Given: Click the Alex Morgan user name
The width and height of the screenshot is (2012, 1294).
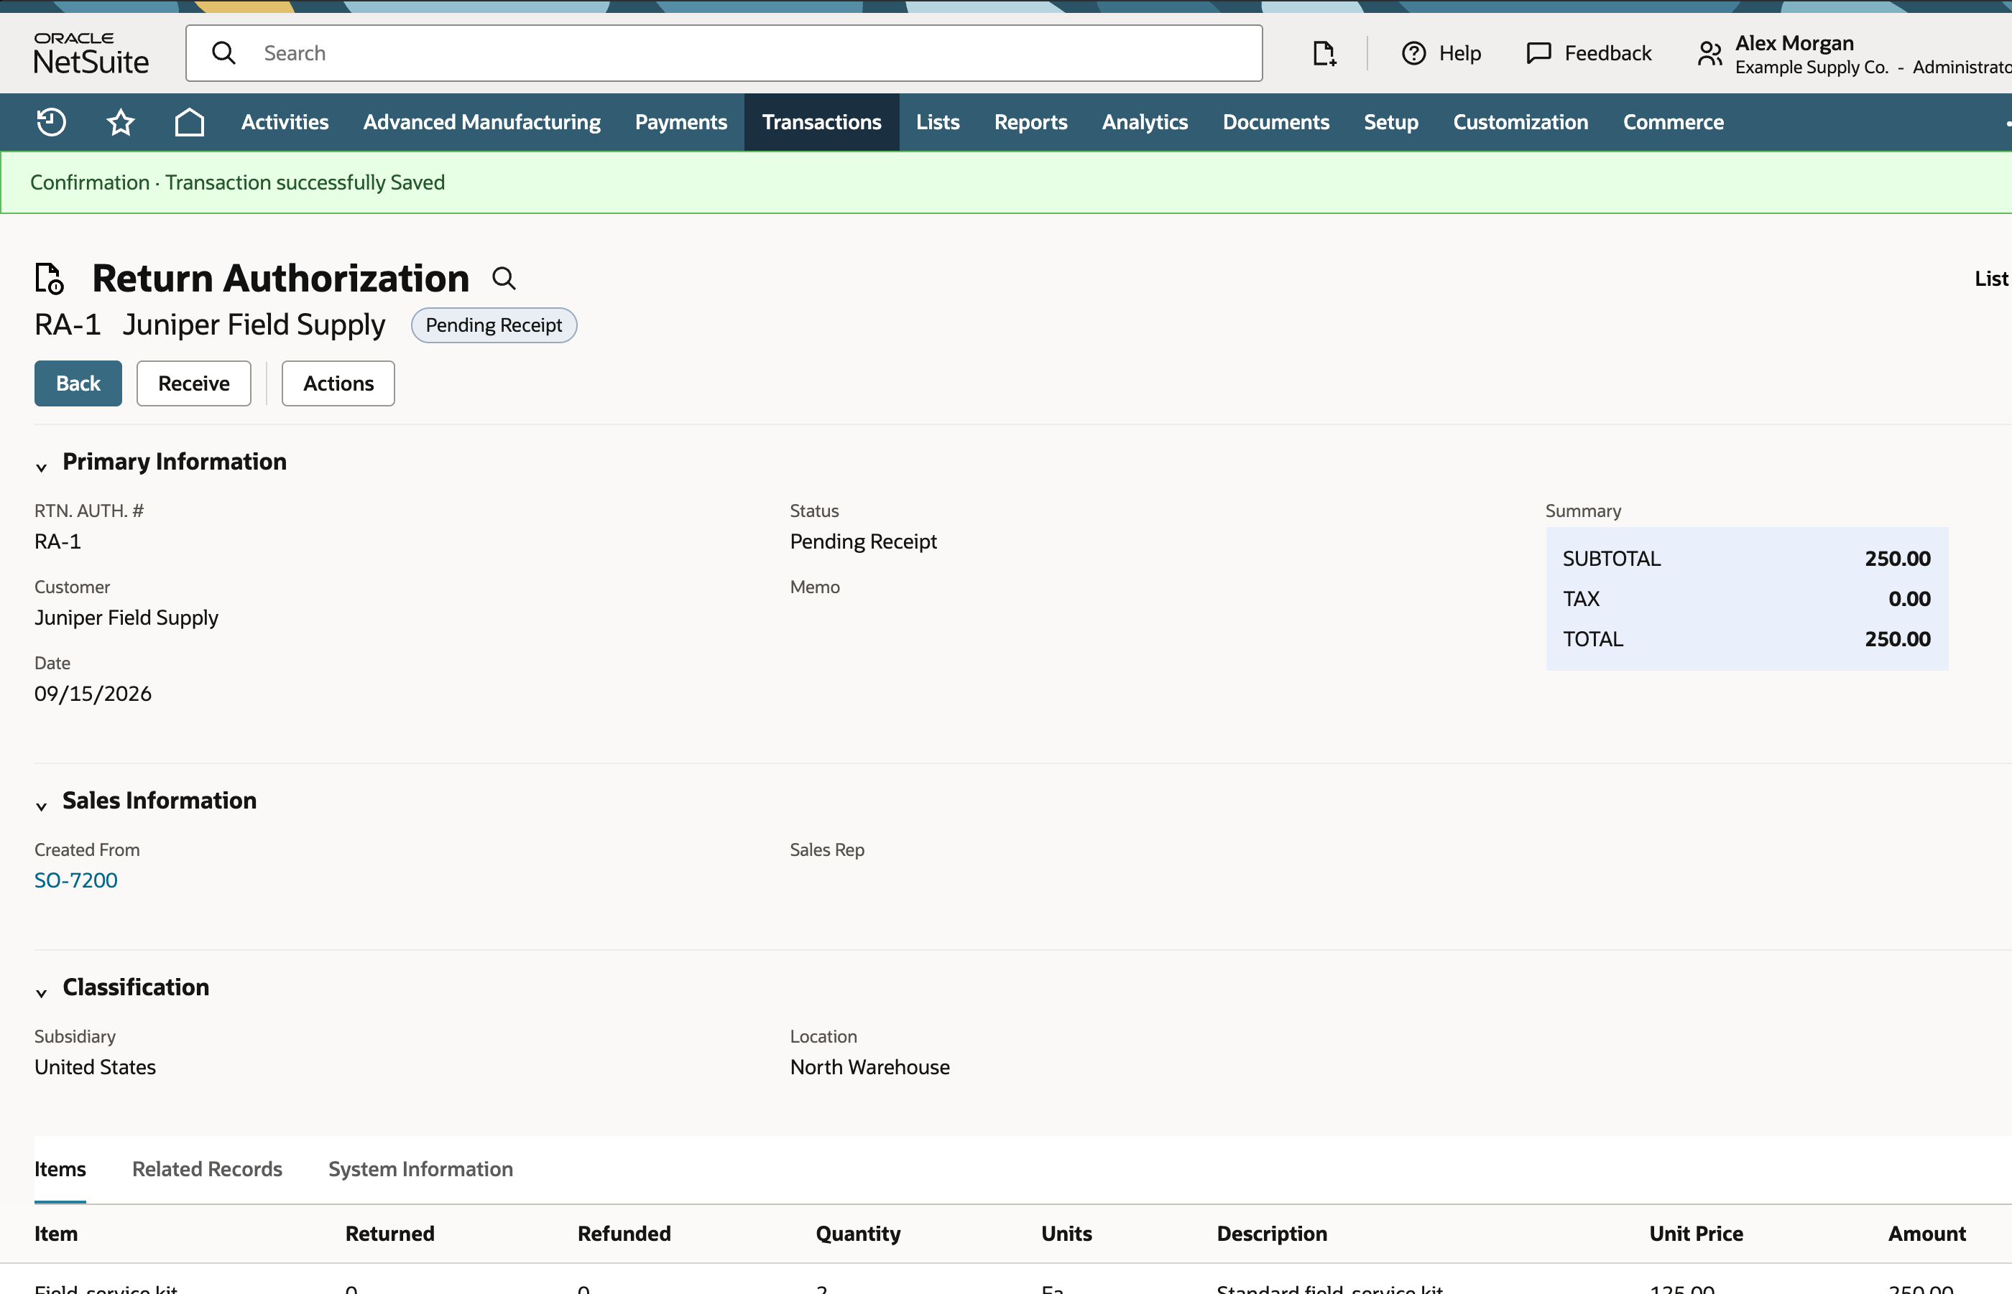Looking at the screenshot, I should pos(1794,43).
